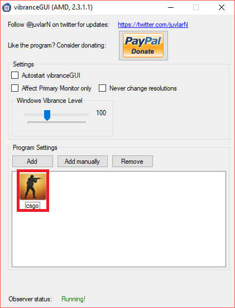This screenshot has width=235, height=308.
Task: Click the vibranceGUI gear icon in title bar
Action: tap(7, 8)
